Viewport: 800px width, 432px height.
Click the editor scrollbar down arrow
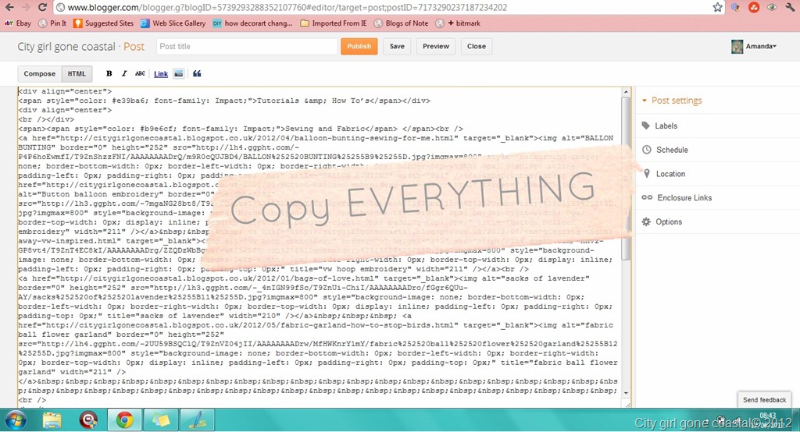(626, 393)
